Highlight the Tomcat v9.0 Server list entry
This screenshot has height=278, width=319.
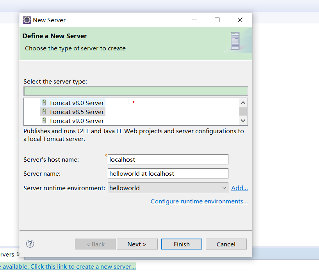76,121
